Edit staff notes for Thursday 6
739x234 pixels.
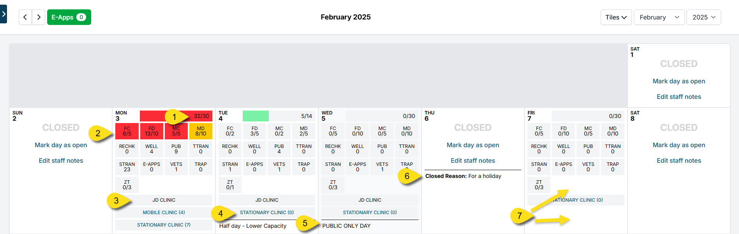point(473,160)
